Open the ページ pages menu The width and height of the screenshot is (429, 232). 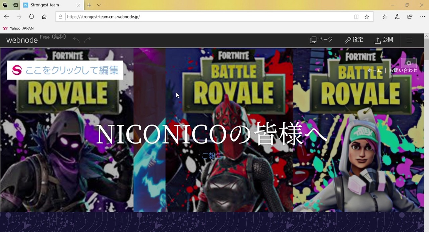[x=321, y=40]
